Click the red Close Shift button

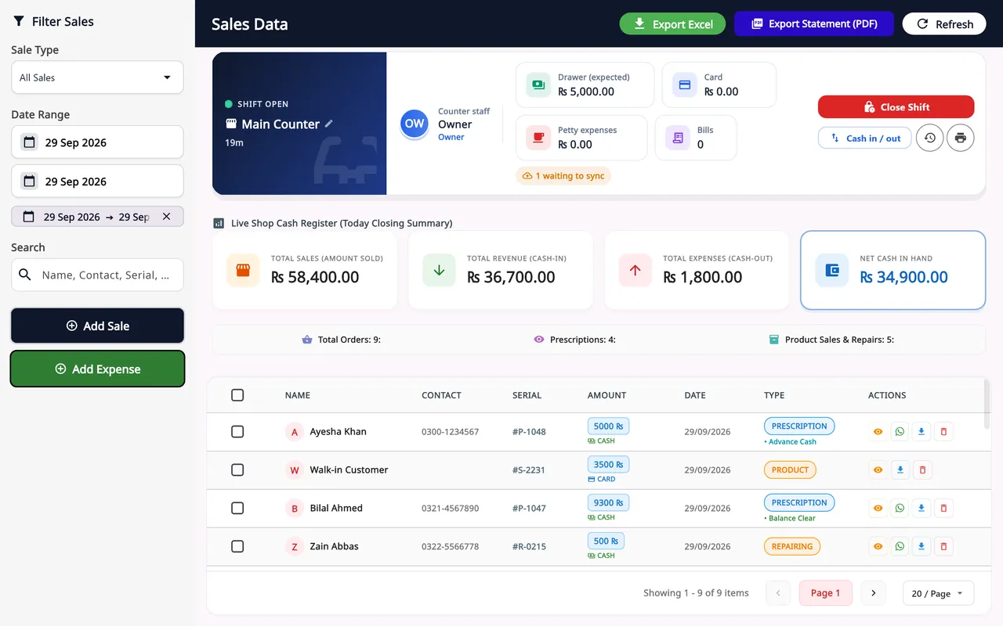[x=896, y=107]
